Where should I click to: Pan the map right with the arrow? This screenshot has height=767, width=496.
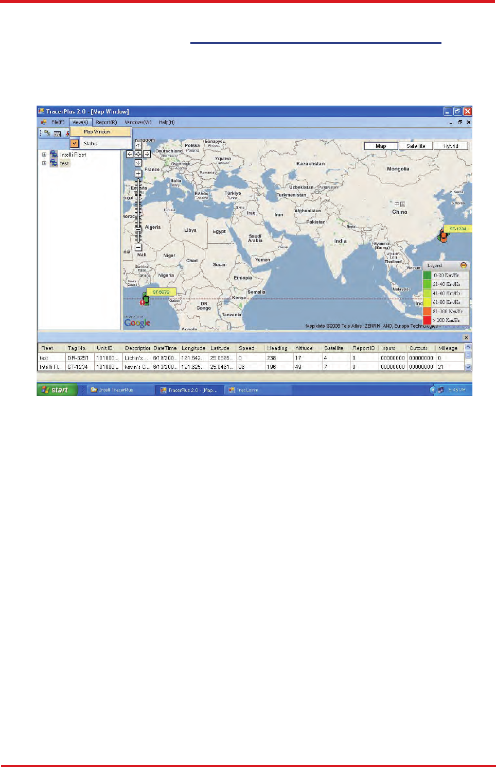pyautogui.click(x=147, y=154)
